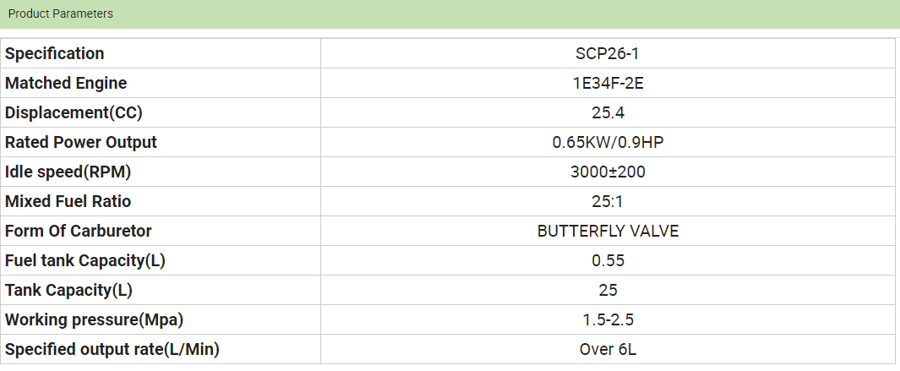Select the Idle speed(RPM) label

pos(68,172)
